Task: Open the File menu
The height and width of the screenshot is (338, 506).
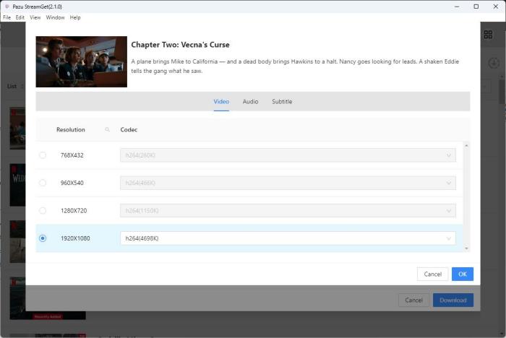Action: coord(7,17)
